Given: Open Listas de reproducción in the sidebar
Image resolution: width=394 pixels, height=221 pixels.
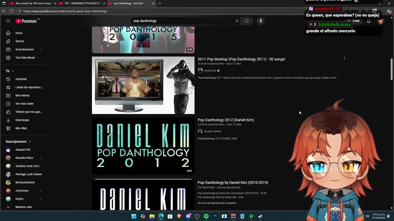Looking at the screenshot, I should [29, 87].
